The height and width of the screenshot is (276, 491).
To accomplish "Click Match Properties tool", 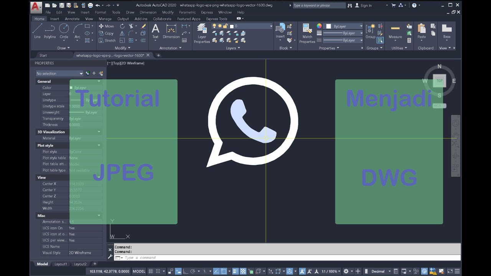I will 307,33.
